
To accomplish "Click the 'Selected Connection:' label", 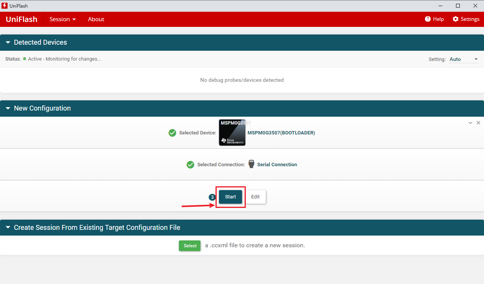I will [x=221, y=165].
